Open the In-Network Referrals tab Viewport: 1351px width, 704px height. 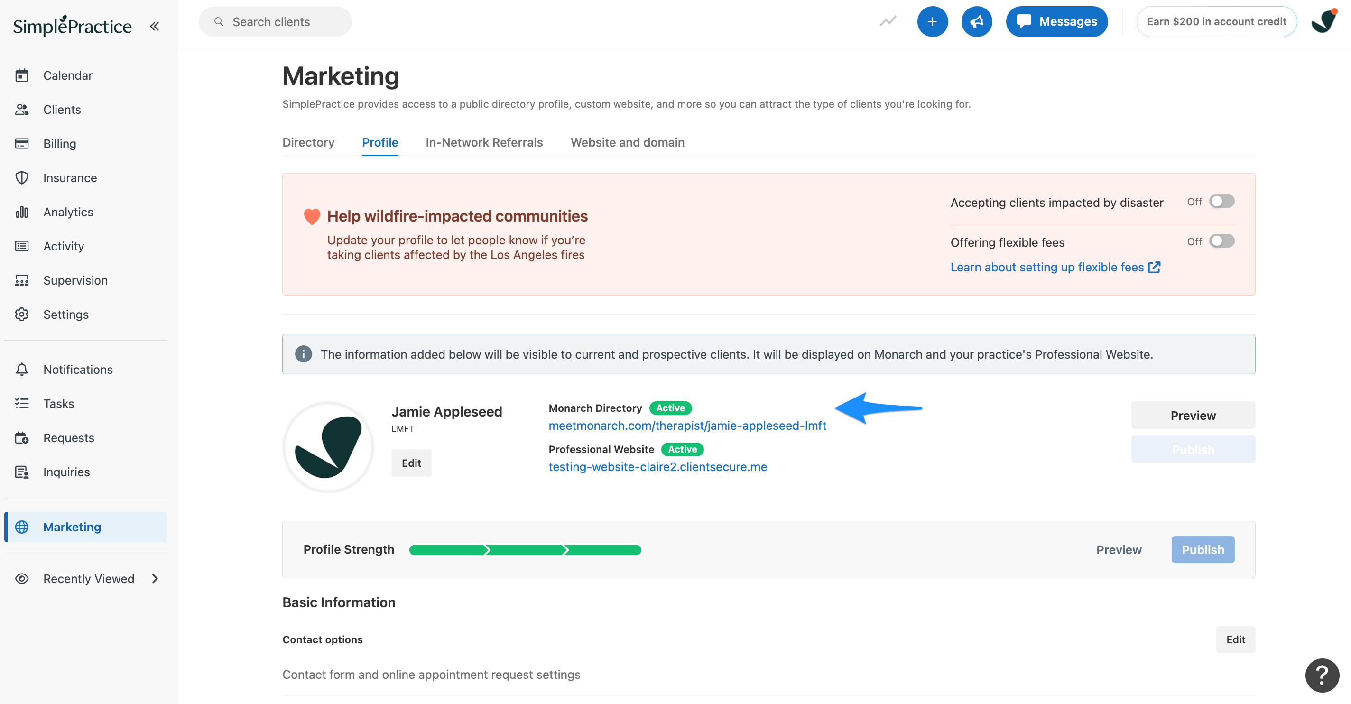click(483, 142)
